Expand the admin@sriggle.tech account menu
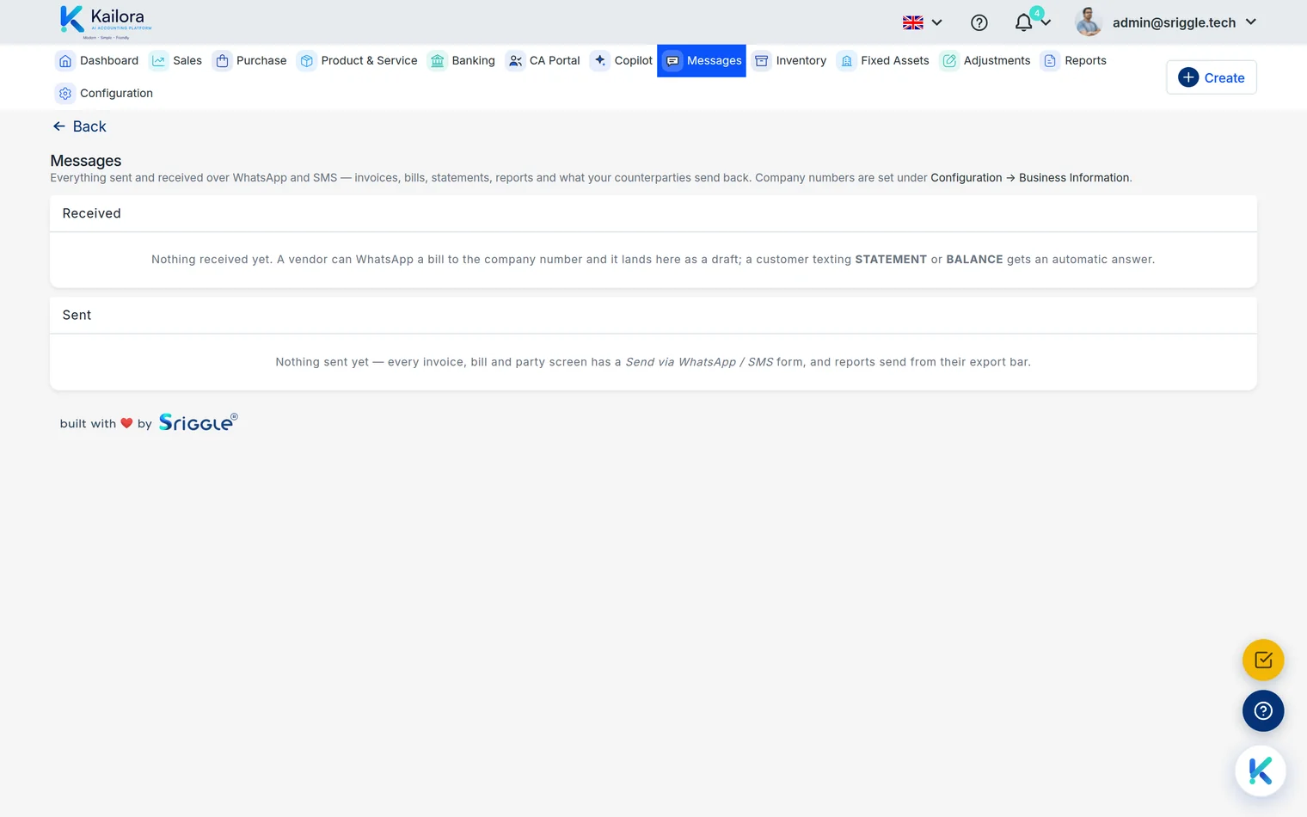 point(1184,22)
